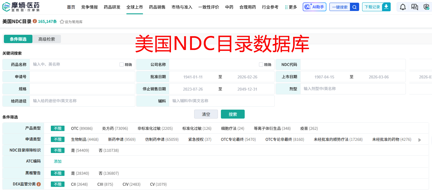Image resolution: width=432 pixels, height=194 pixels.
Task: Open 批准日期 start date picker
Action: (x=193, y=77)
